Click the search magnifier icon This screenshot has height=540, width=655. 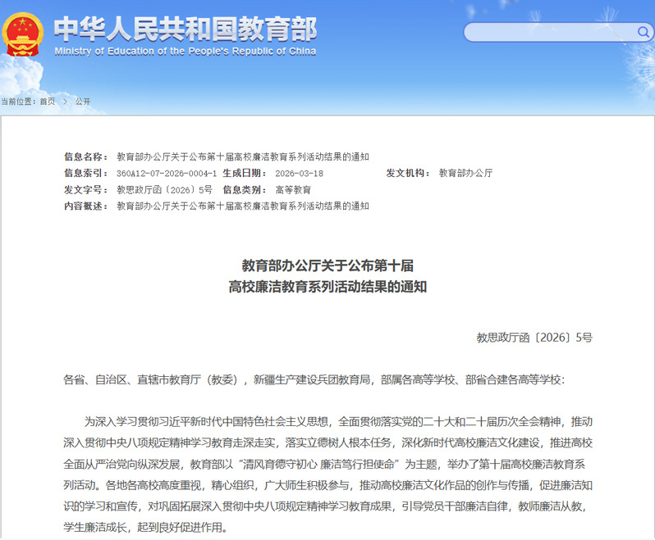pyautogui.click(x=644, y=32)
